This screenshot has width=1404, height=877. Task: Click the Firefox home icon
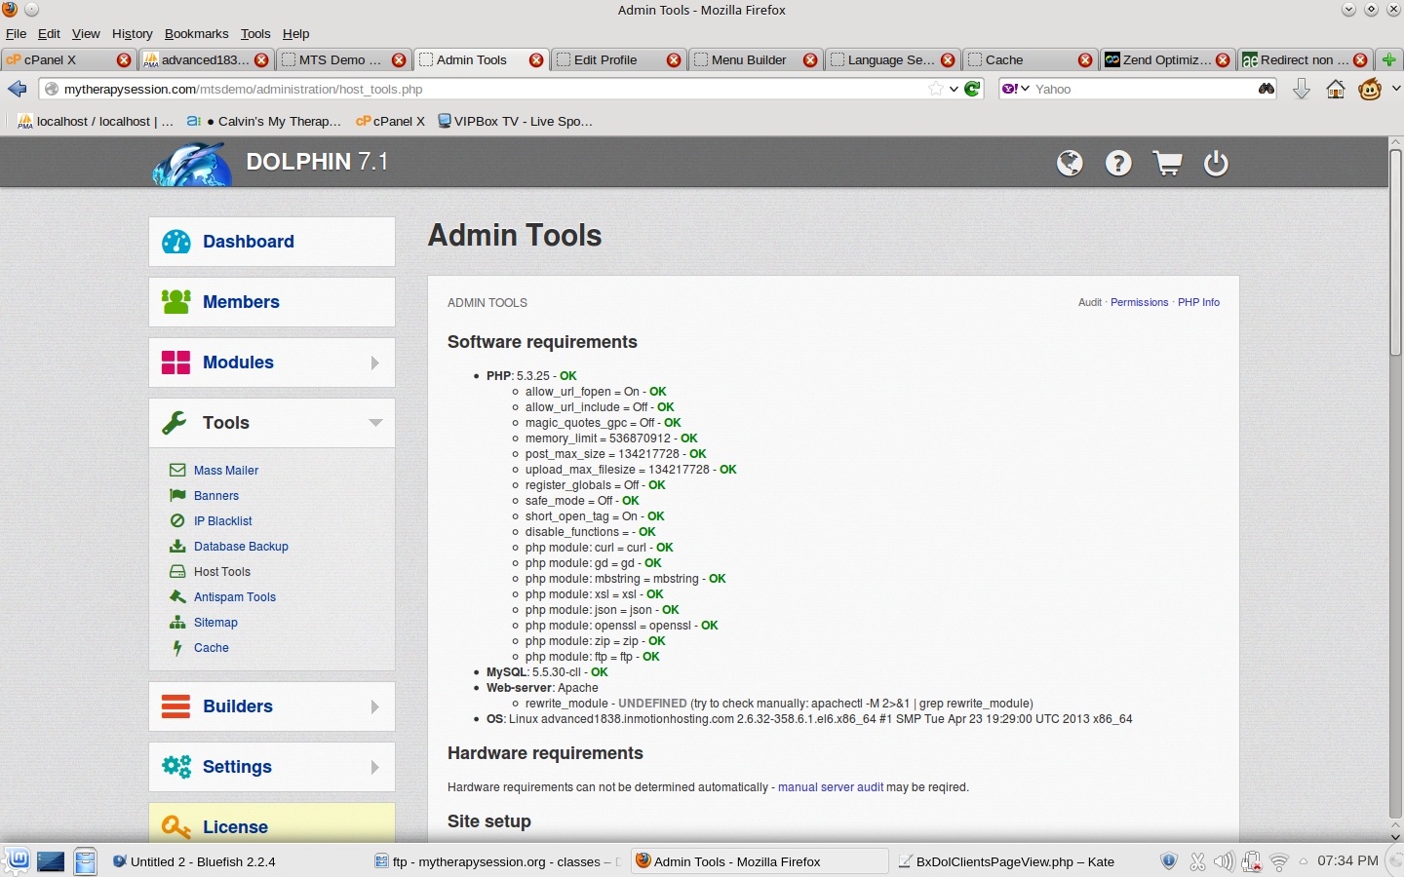(1336, 90)
